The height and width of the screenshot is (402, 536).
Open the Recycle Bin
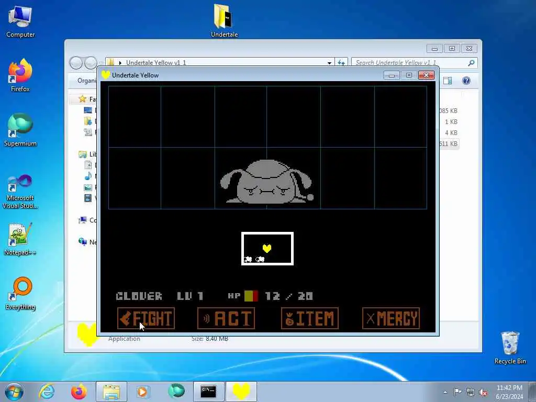point(510,348)
